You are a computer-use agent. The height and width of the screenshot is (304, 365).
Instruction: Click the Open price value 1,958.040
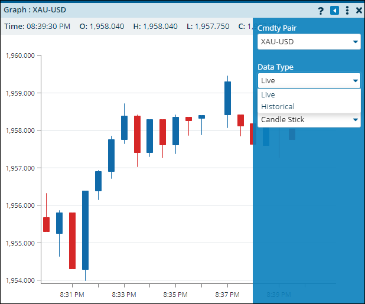(105, 27)
